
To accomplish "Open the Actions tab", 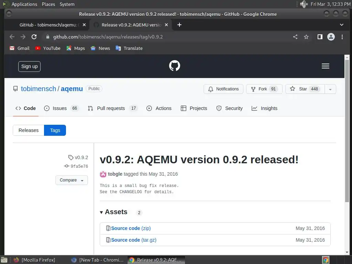I will [159, 108].
